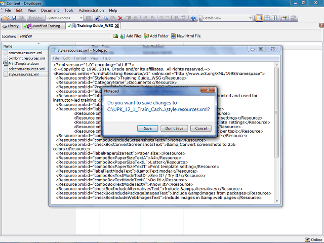
Task: Open the Document menu
Action: (50, 10)
